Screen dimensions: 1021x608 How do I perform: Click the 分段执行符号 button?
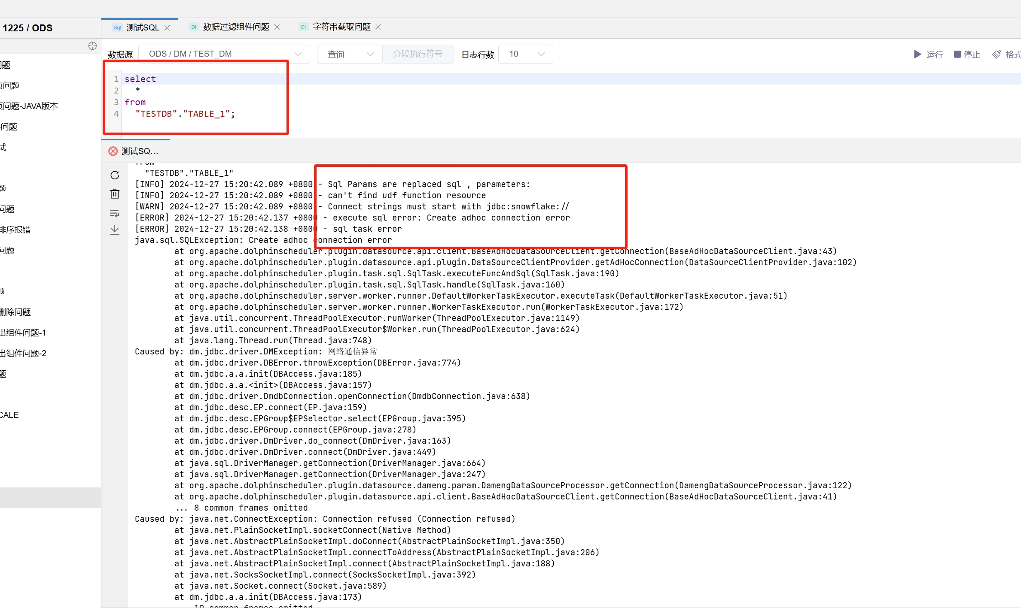[x=418, y=54]
